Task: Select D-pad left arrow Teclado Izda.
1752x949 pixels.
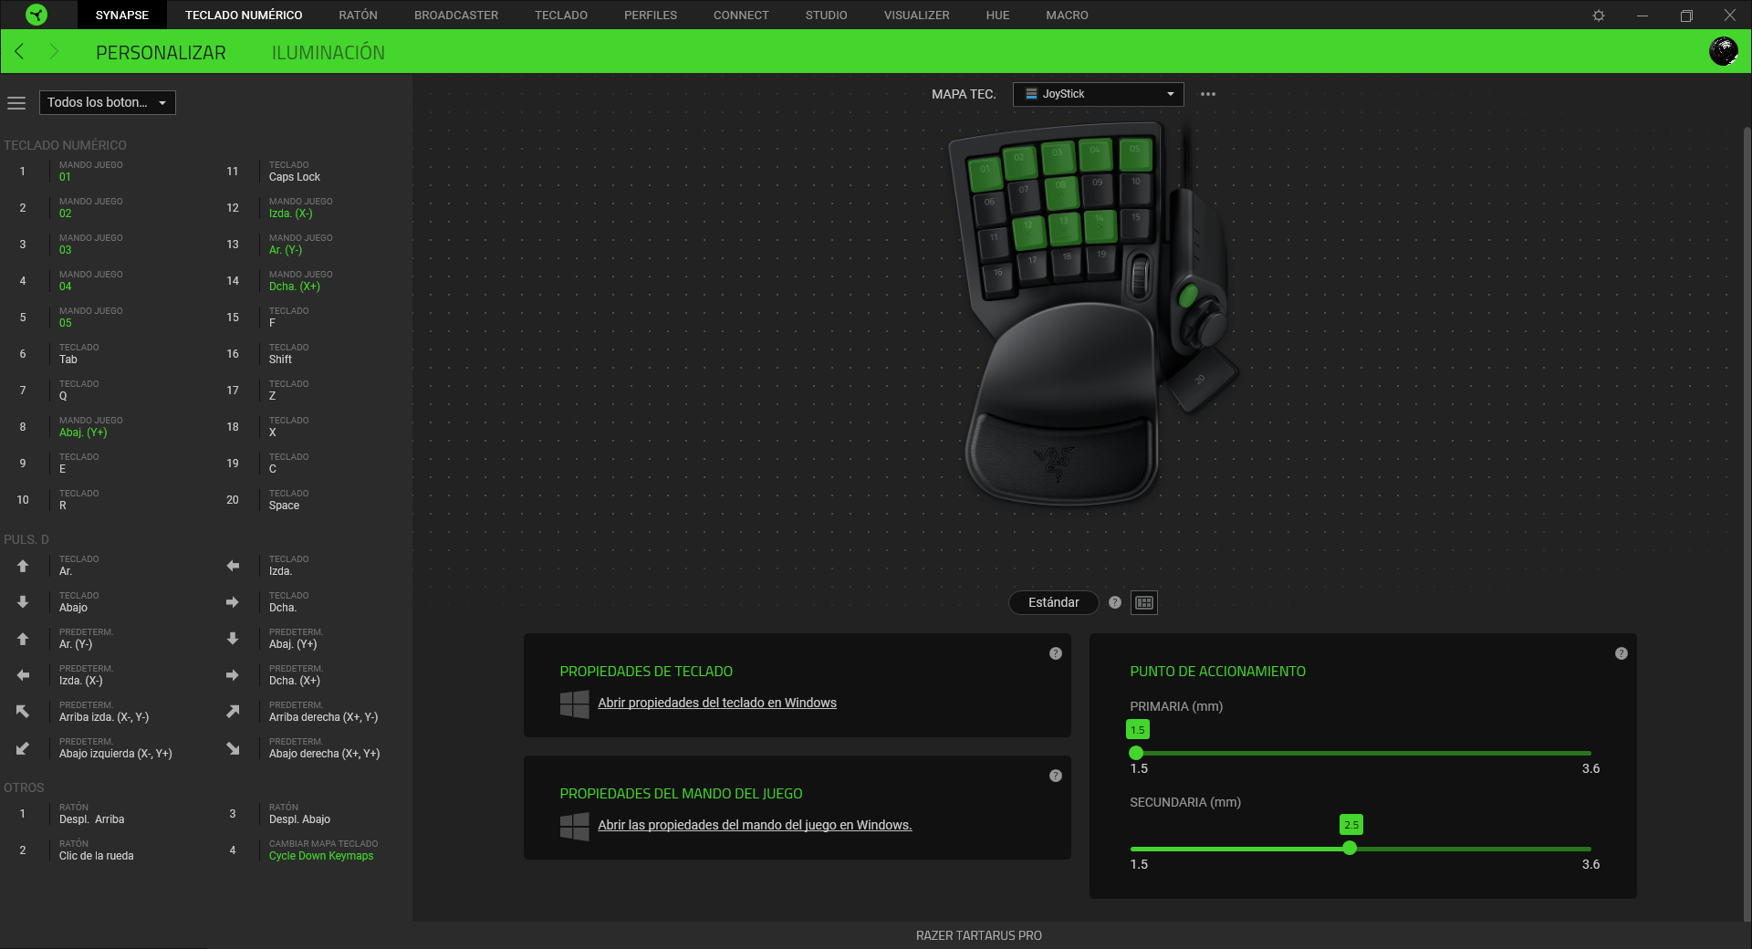Action: 233,566
